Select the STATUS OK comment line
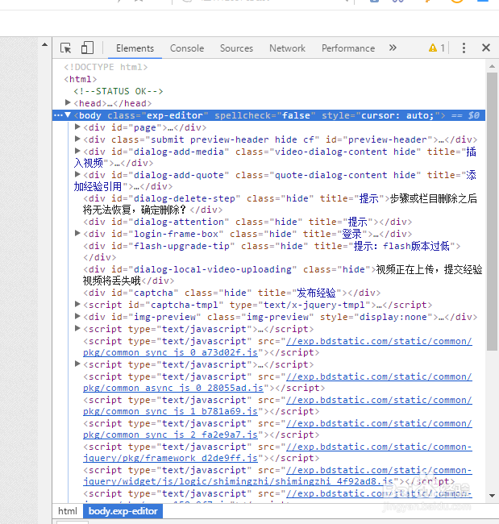The image size is (499, 524). click(119, 91)
